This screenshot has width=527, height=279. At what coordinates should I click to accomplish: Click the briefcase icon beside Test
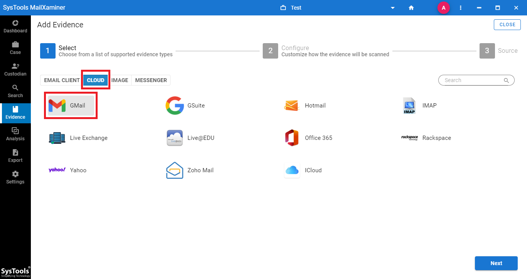click(x=283, y=8)
